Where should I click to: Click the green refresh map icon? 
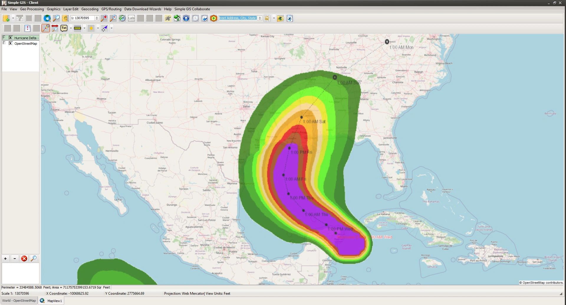121,18
